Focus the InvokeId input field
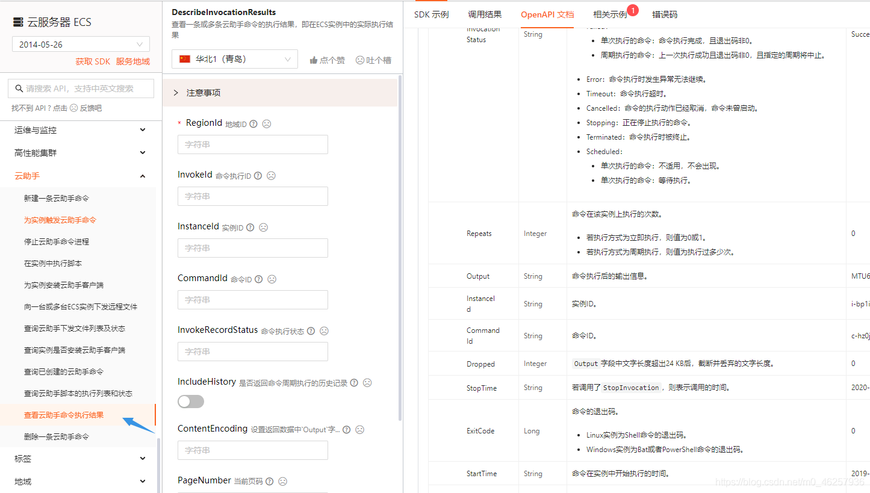This screenshot has width=870, height=493. pyautogui.click(x=253, y=196)
